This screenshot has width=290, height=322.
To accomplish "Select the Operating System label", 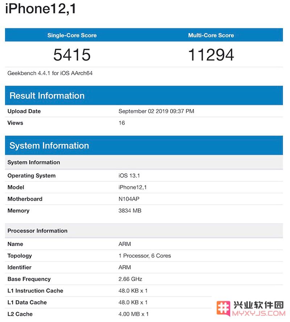I will 32,176.
